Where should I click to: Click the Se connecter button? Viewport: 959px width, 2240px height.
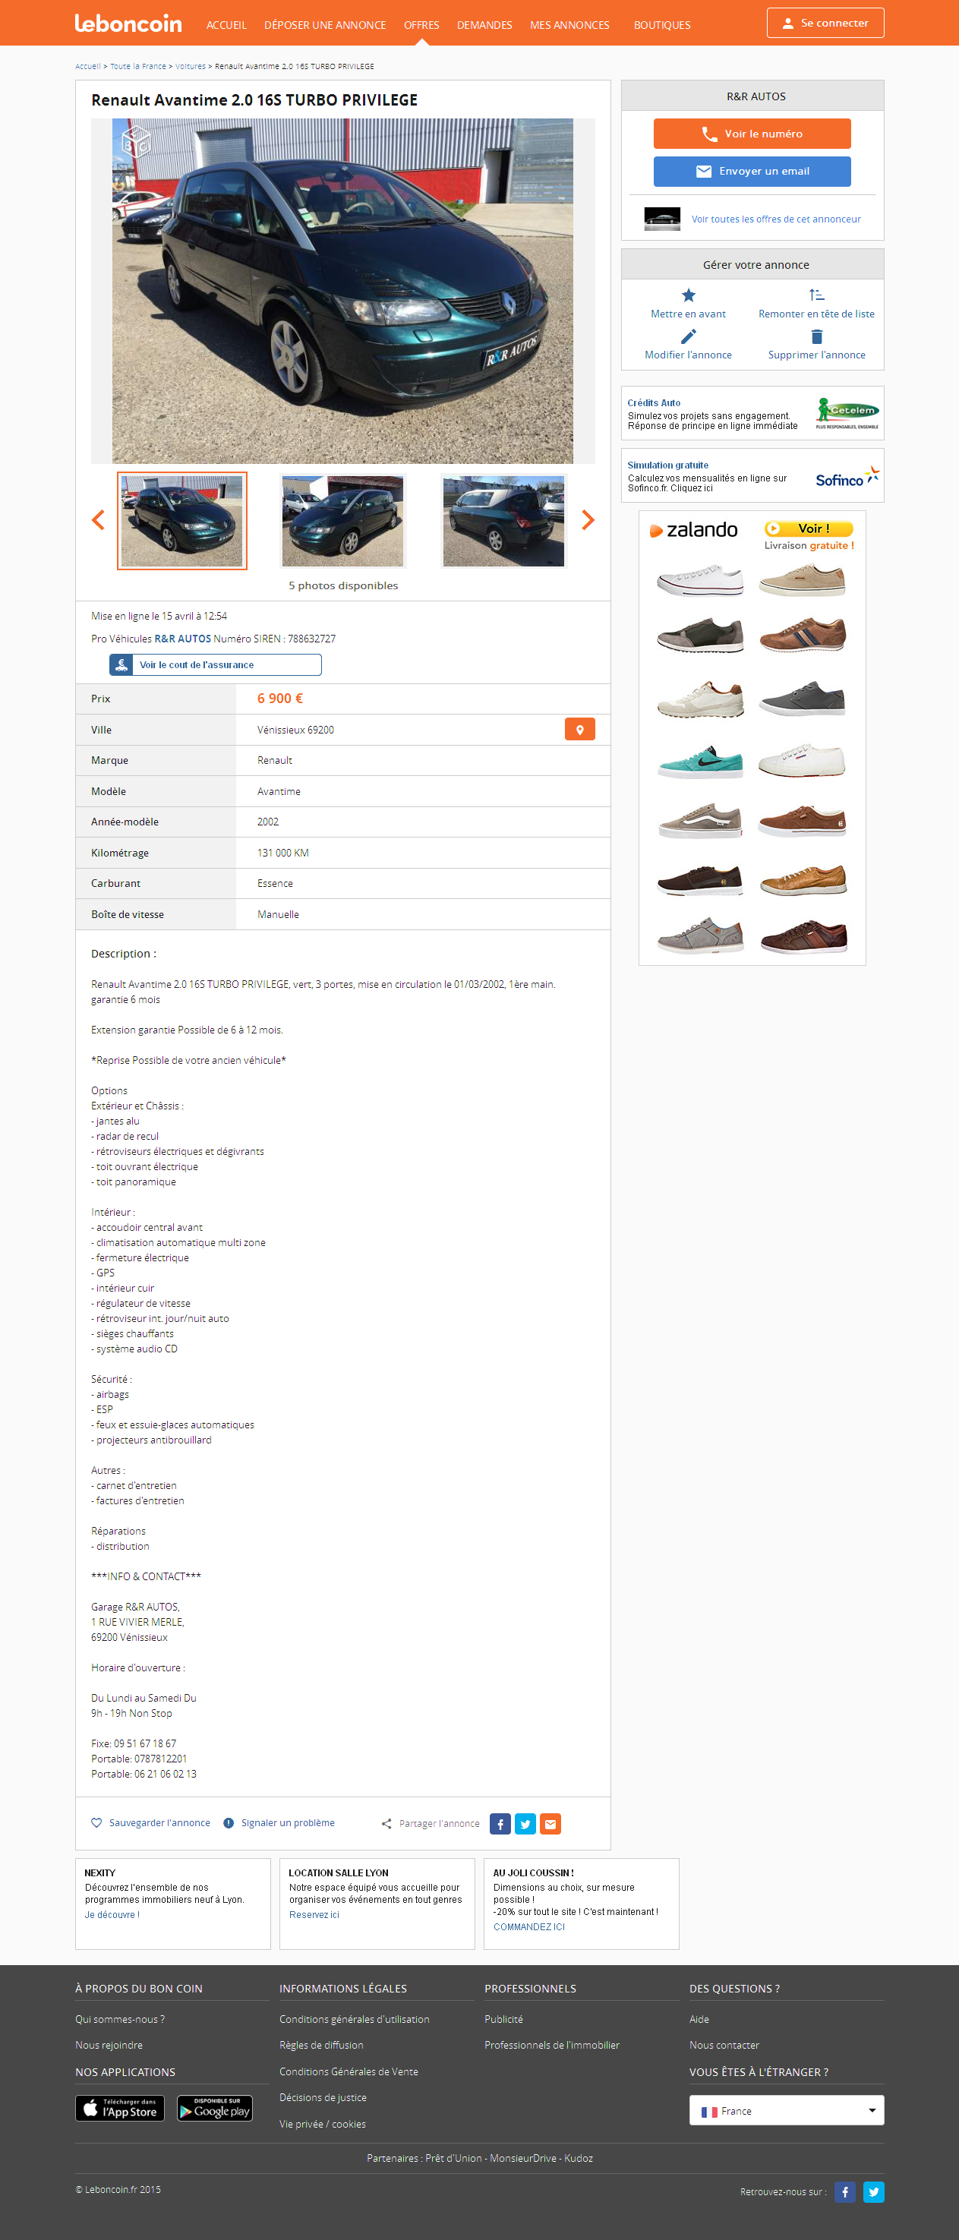tap(825, 24)
